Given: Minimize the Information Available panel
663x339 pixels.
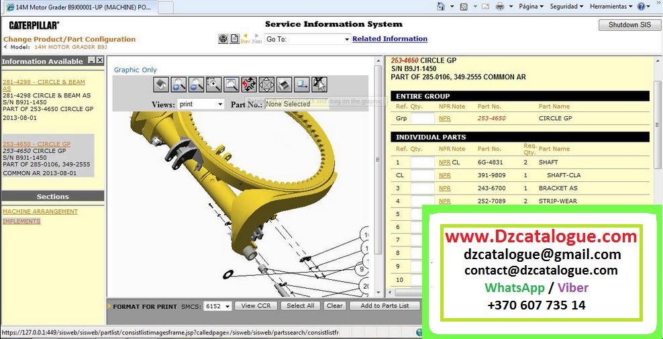Looking at the screenshot, I should [92, 60].
